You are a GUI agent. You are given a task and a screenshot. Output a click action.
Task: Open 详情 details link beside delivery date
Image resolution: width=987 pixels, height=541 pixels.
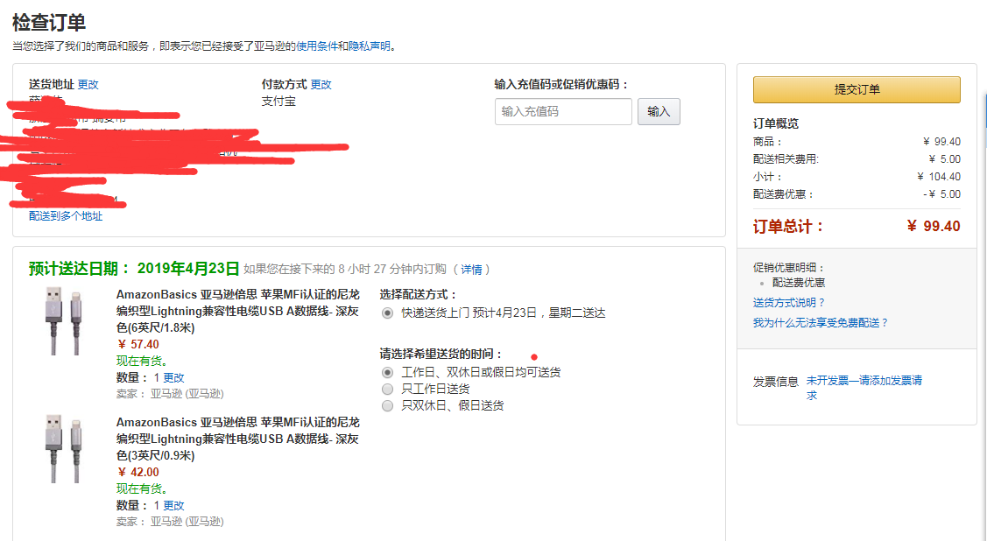click(471, 270)
